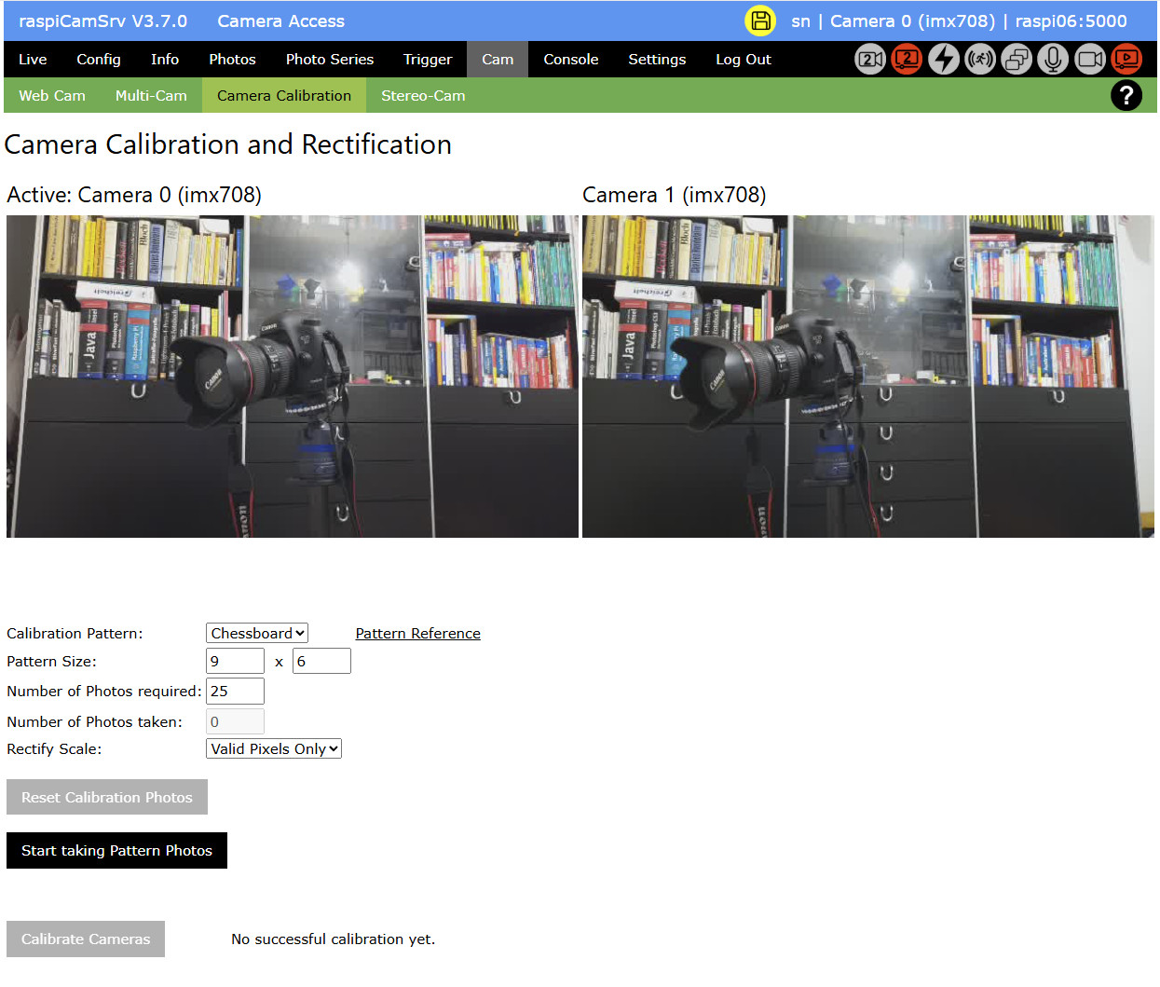Viewport: 1160px width, 987px height.
Task: Edit the Number of Photos required field
Action: [234, 692]
